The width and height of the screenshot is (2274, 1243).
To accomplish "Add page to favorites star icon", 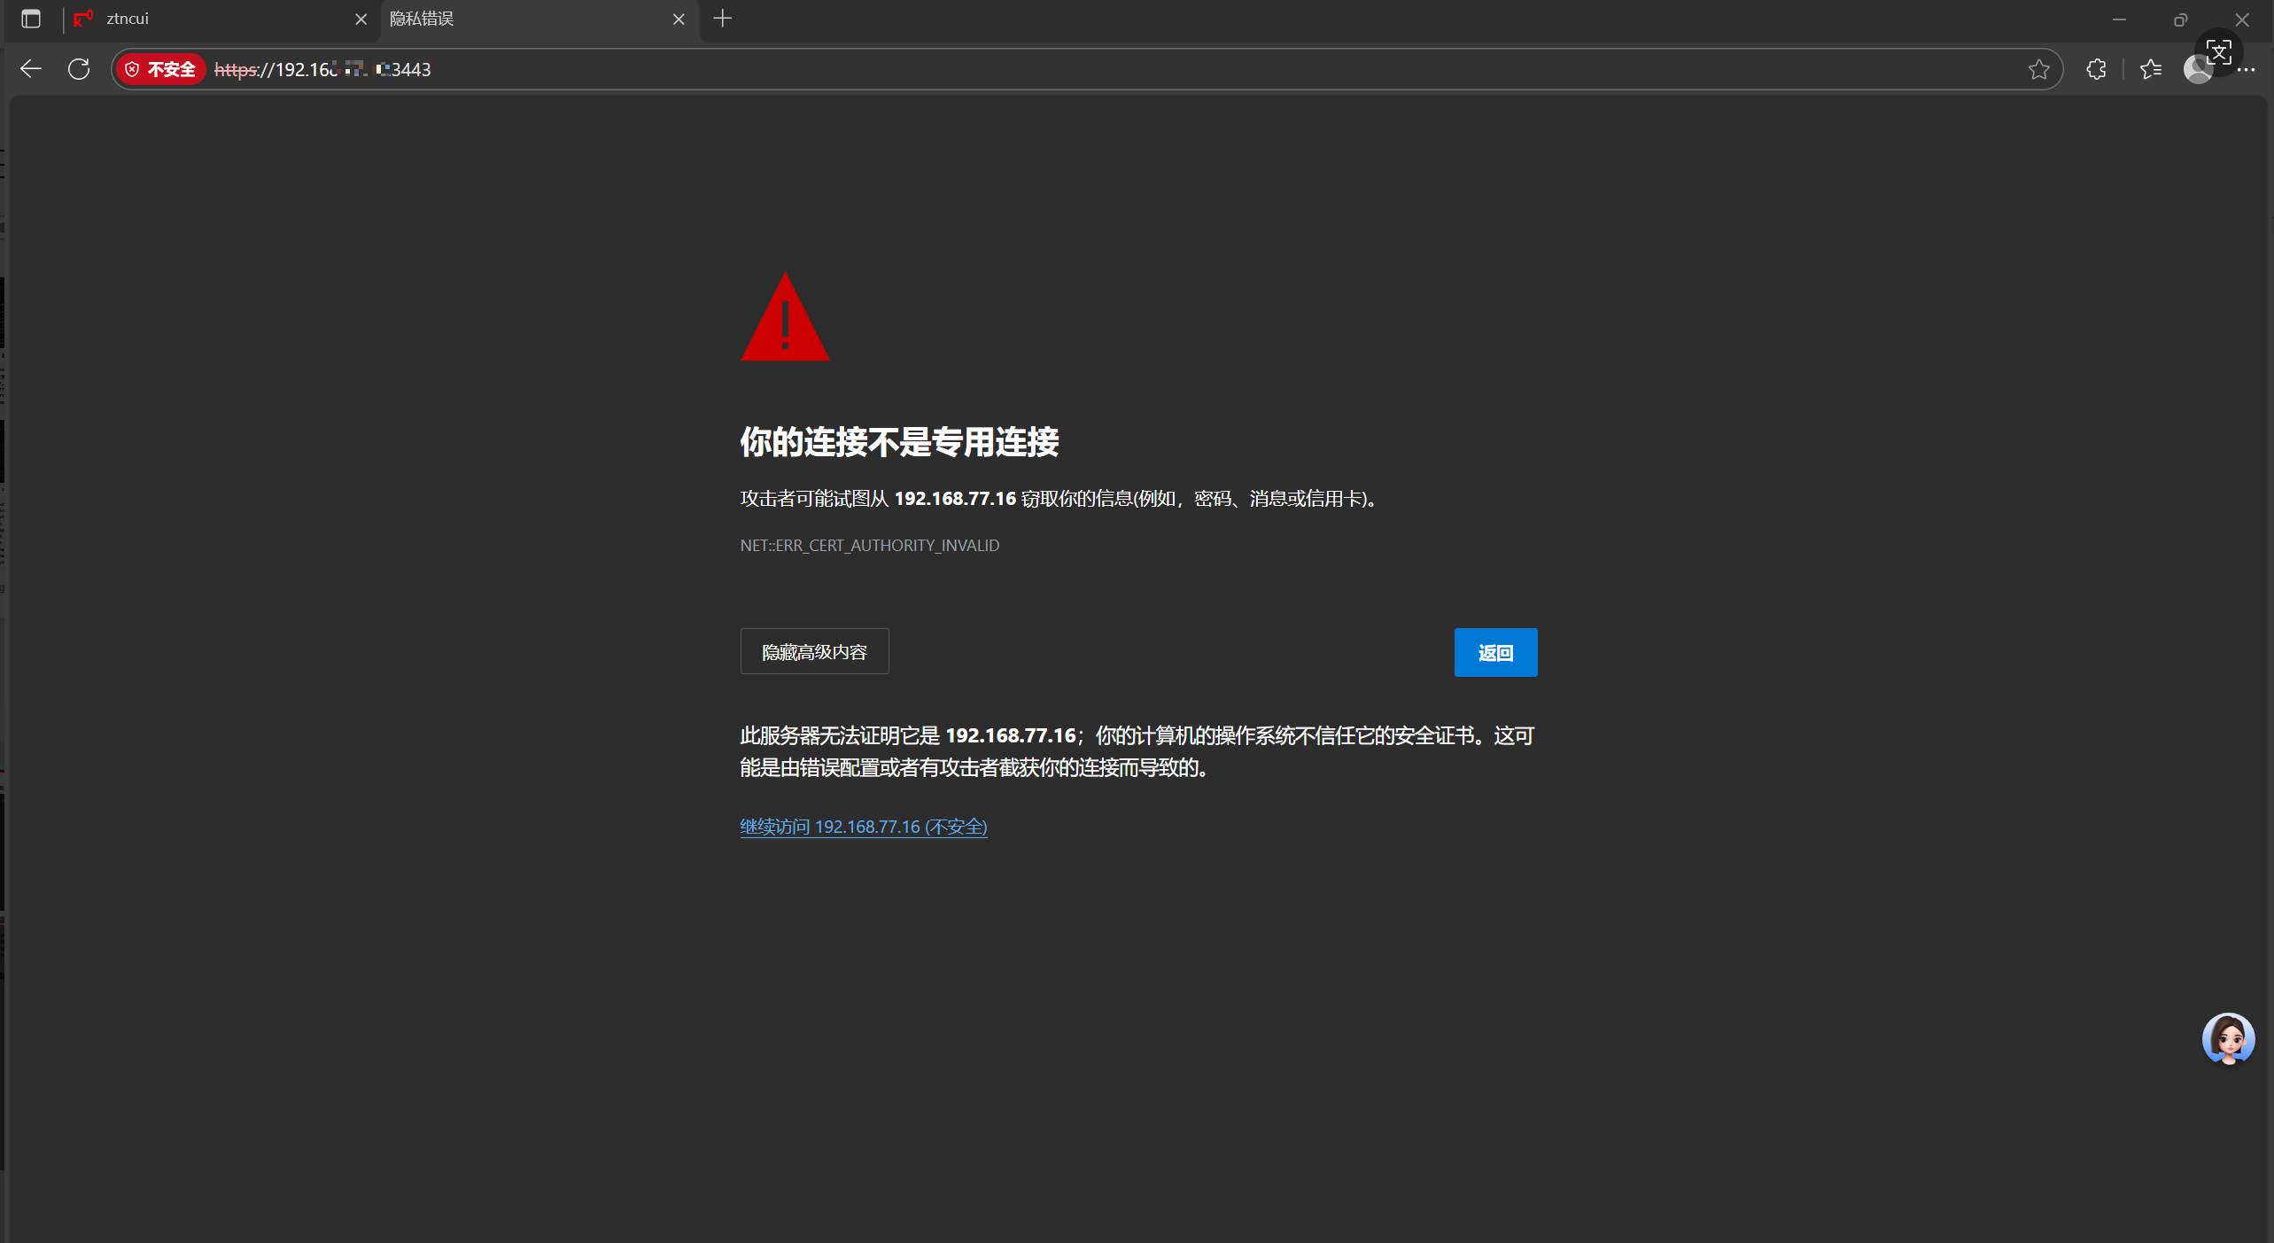I will [x=2038, y=69].
